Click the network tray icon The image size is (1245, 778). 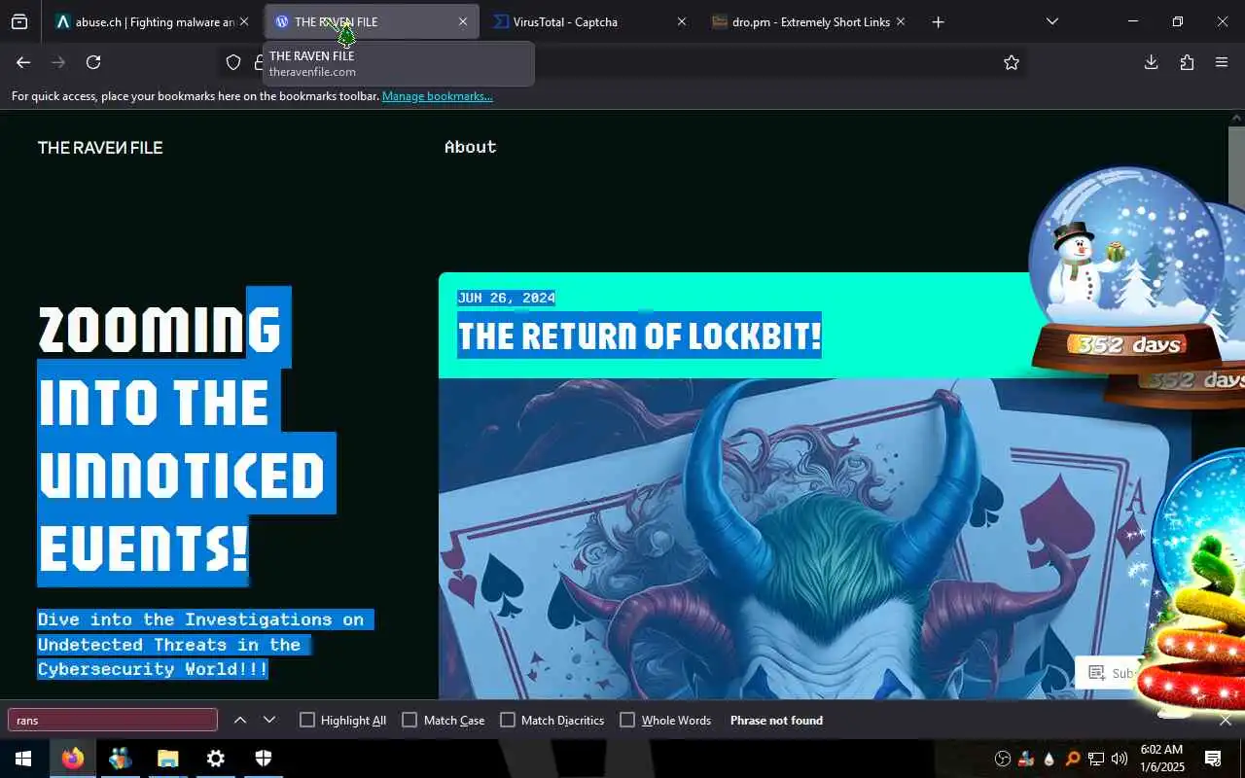pyautogui.click(x=1096, y=759)
